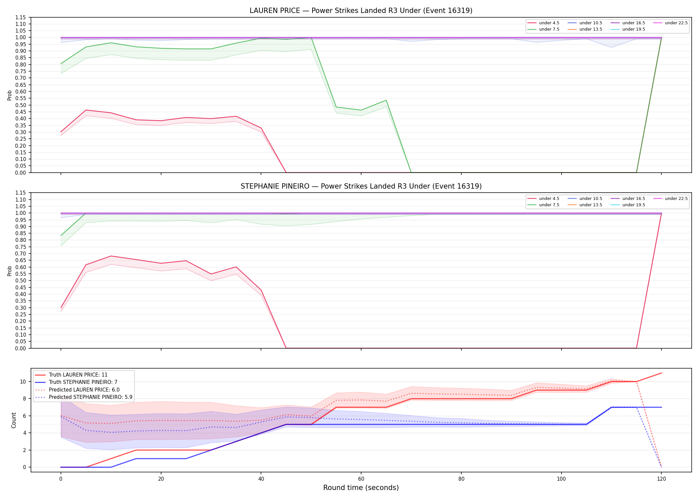
Task: Select 'under 4.5' legend entry in Lauren Price chart
Action: click(544, 23)
